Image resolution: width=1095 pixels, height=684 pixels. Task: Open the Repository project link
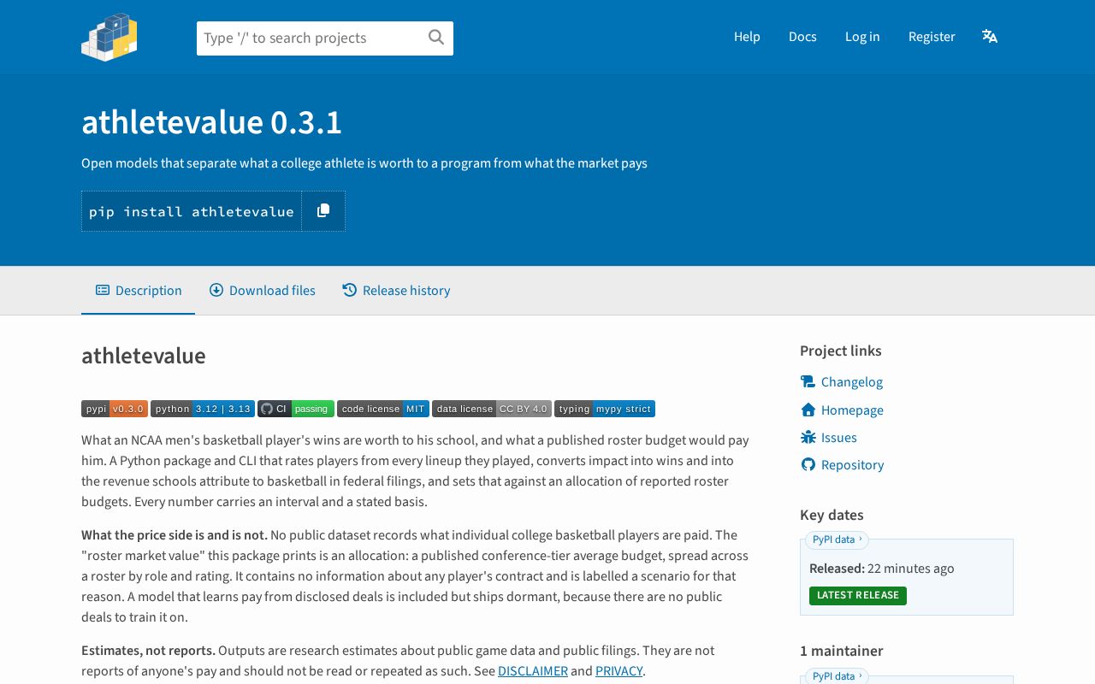853,465
